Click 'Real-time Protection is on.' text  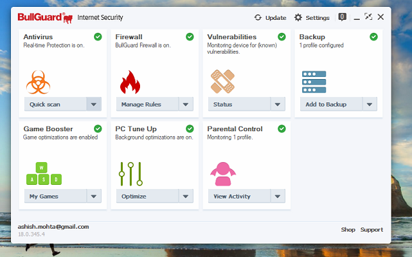point(54,45)
